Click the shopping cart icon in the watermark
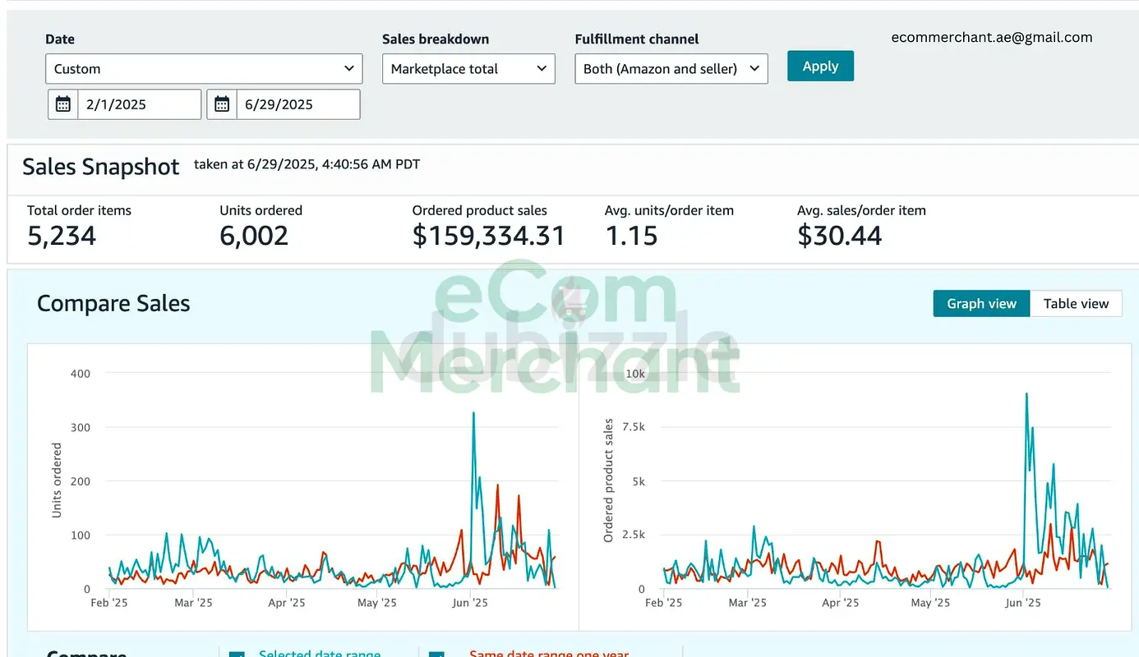 point(566,306)
